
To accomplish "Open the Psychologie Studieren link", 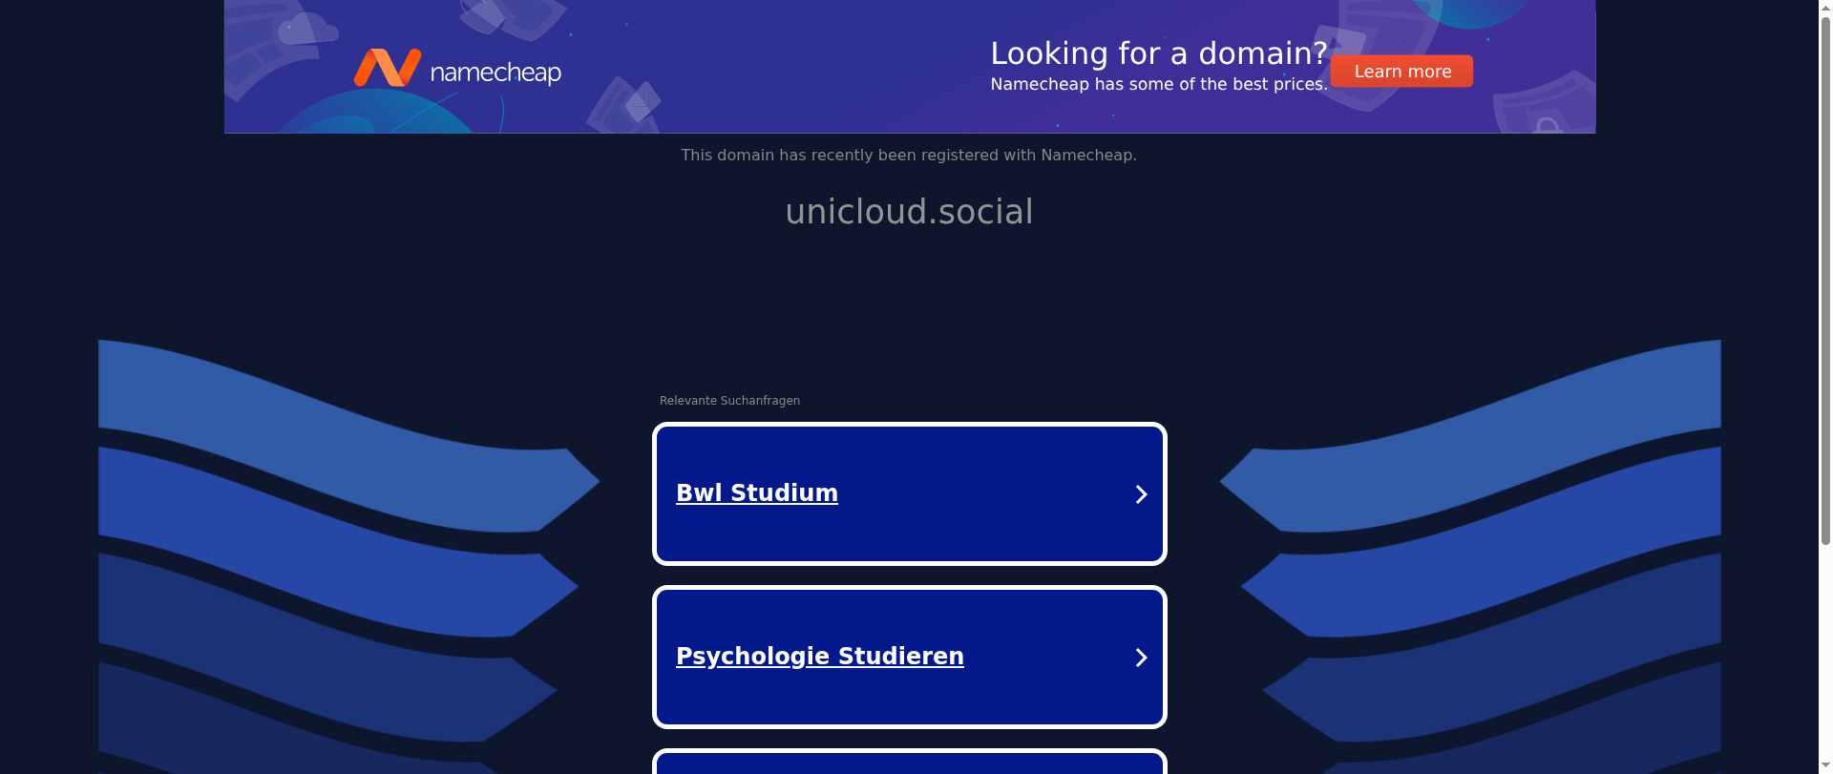I will coord(820,656).
